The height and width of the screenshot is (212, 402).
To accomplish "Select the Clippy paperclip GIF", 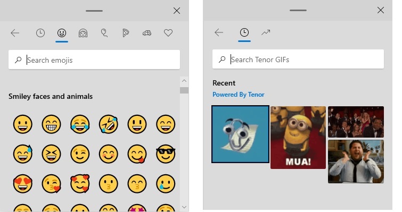I will (241, 134).
